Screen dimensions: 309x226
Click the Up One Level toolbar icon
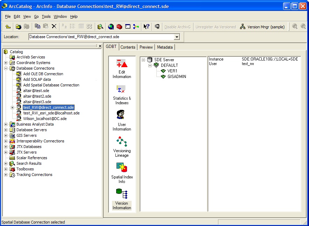tap(8, 27)
